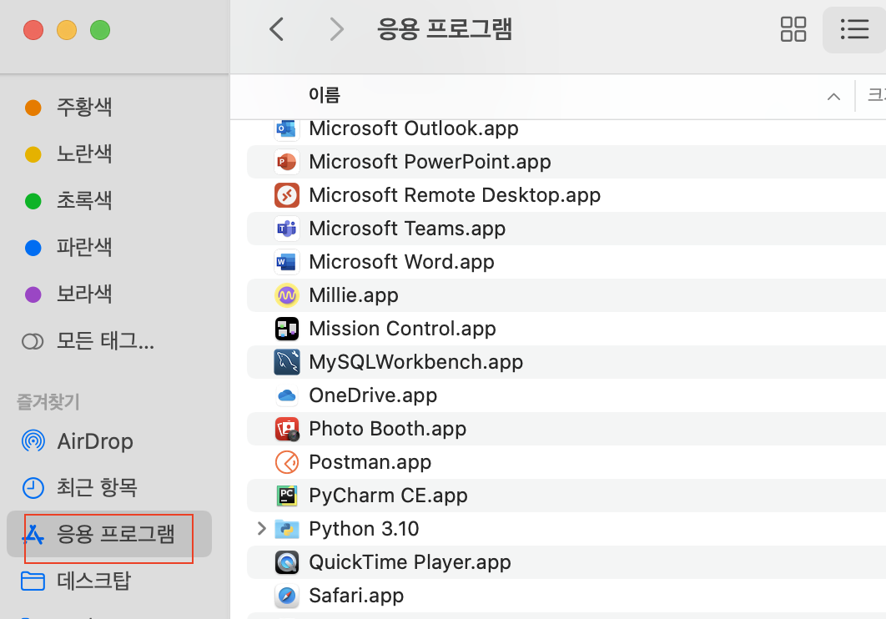The height and width of the screenshot is (619, 886).
Task: Select Photo Booth.app file name
Action: point(388,429)
